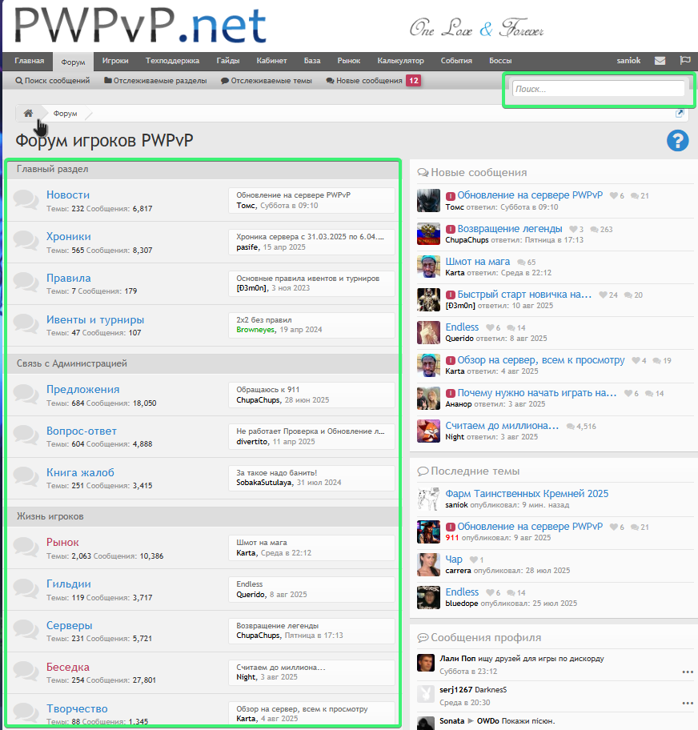Open Новые сообщения with 12 badge

click(x=373, y=81)
